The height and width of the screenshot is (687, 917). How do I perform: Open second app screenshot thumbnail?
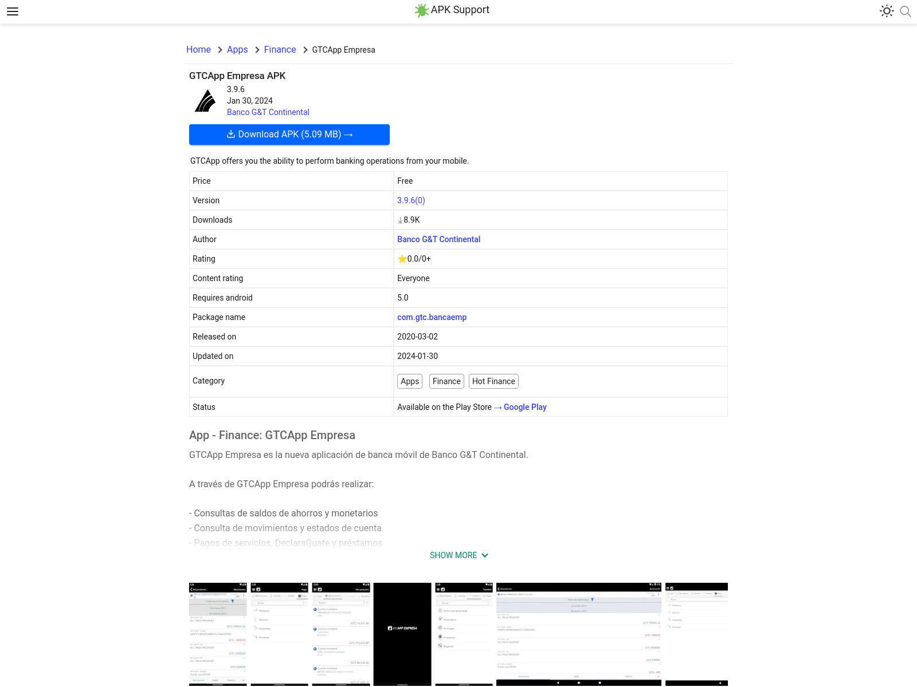pyautogui.click(x=280, y=634)
